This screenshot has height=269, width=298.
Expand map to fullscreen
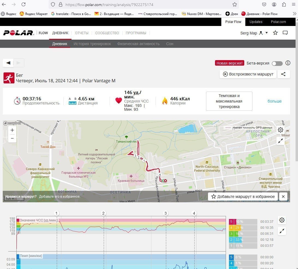point(281,141)
